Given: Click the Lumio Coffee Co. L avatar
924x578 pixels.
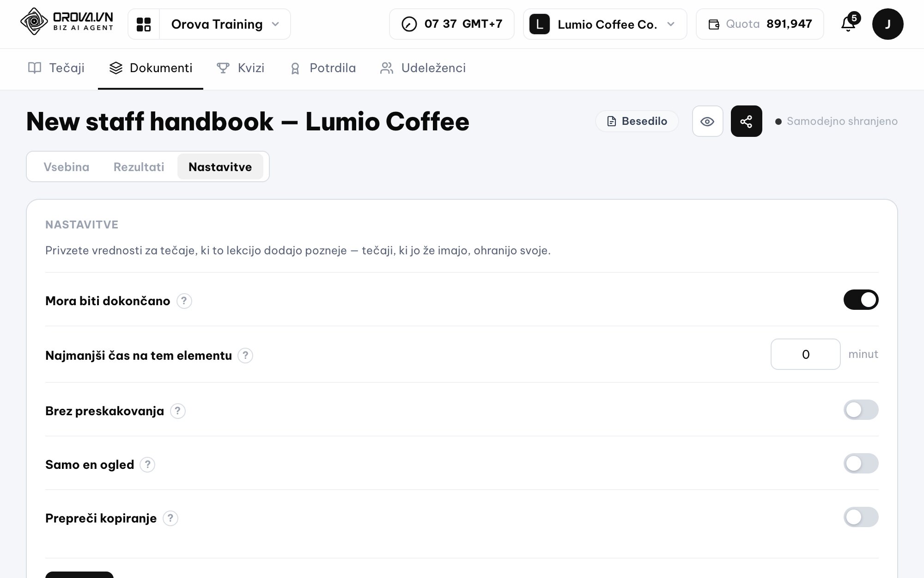Looking at the screenshot, I should pos(539,24).
